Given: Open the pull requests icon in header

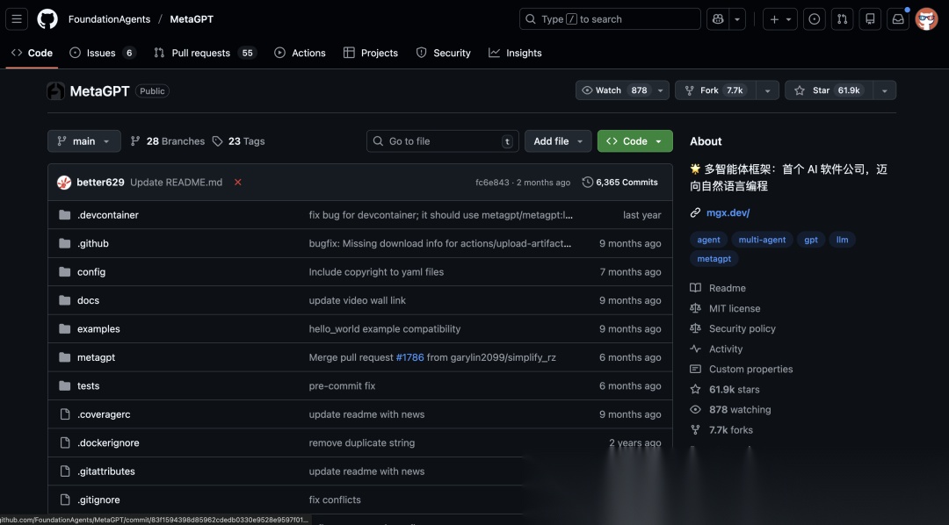Looking at the screenshot, I should coord(842,19).
